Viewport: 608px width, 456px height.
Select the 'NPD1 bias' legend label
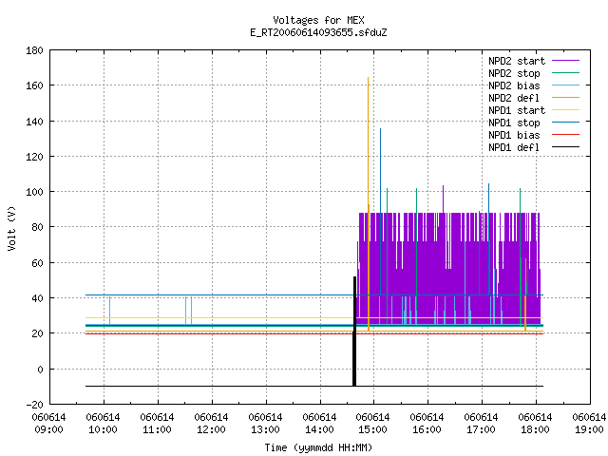(x=514, y=135)
